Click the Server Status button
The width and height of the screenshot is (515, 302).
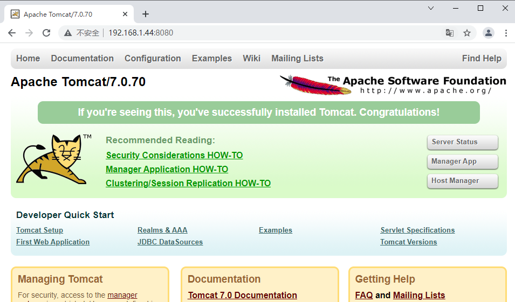pyautogui.click(x=463, y=142)
